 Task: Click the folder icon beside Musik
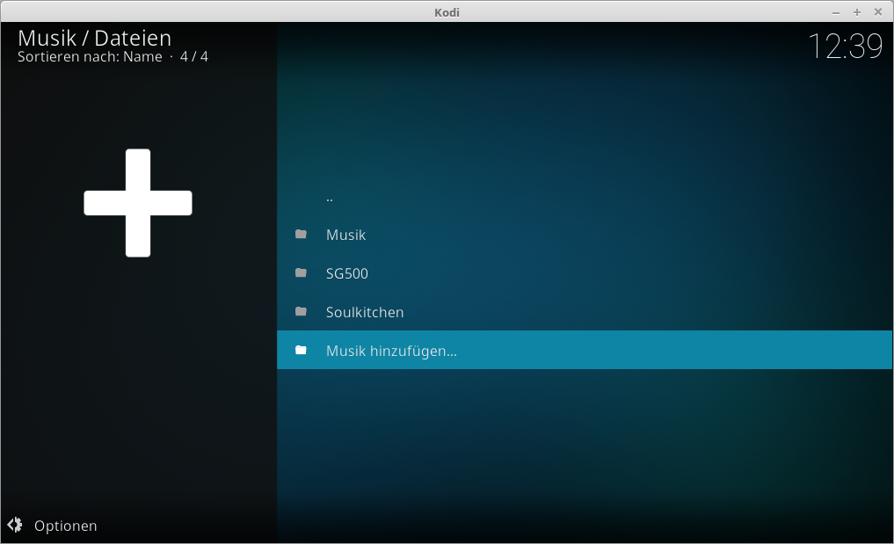(302, 235)
